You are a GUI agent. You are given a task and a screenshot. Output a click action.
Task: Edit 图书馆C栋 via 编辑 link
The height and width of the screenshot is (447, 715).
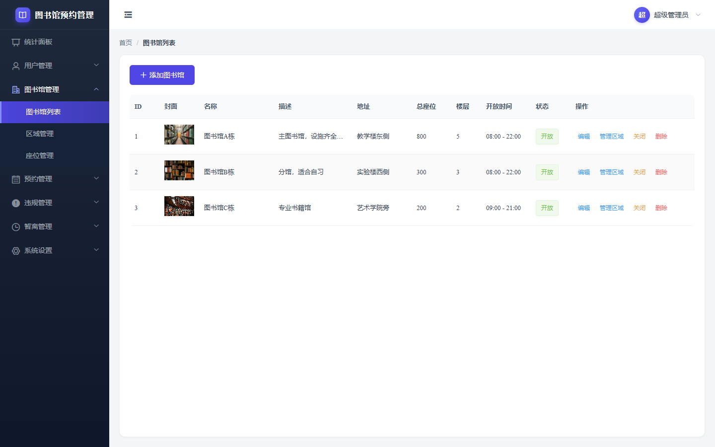click(x=584, y=208)
